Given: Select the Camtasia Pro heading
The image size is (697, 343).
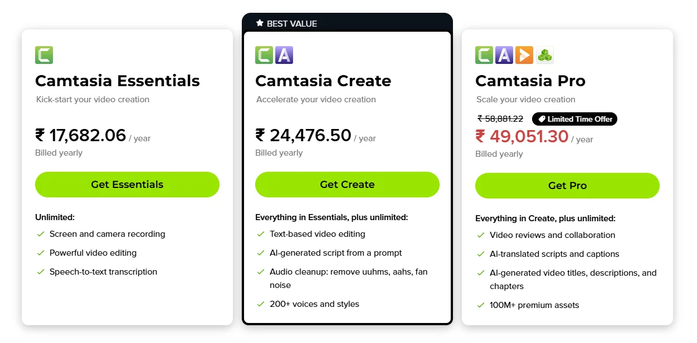Looking at the screenshot, I should click(530, 81).
